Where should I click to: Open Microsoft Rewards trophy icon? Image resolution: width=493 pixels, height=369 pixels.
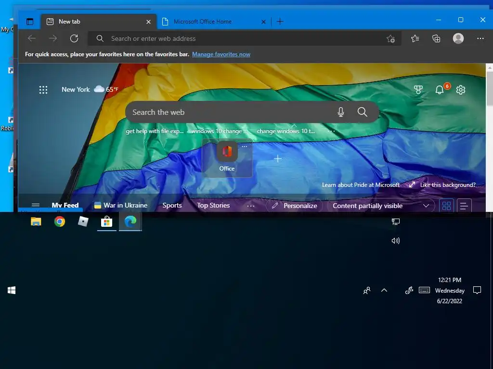pos(418,90)
